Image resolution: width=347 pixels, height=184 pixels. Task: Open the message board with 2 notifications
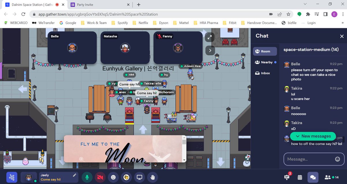pyautogui.click(x=287, y=177)
